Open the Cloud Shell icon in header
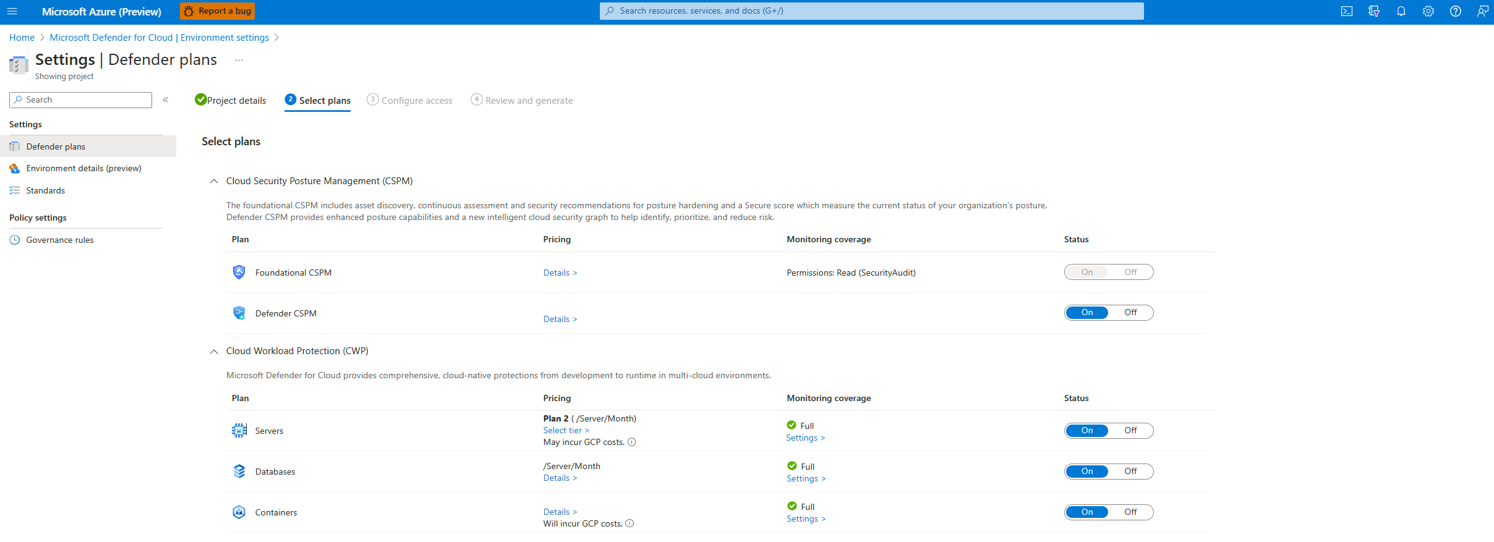 (1346, 11)
